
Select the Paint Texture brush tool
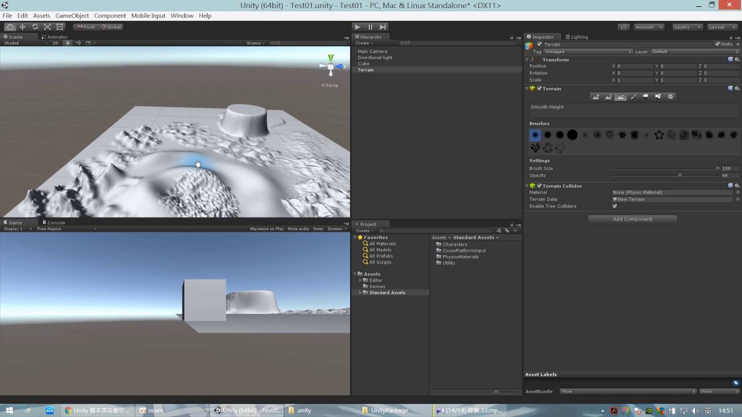[633, 97]
